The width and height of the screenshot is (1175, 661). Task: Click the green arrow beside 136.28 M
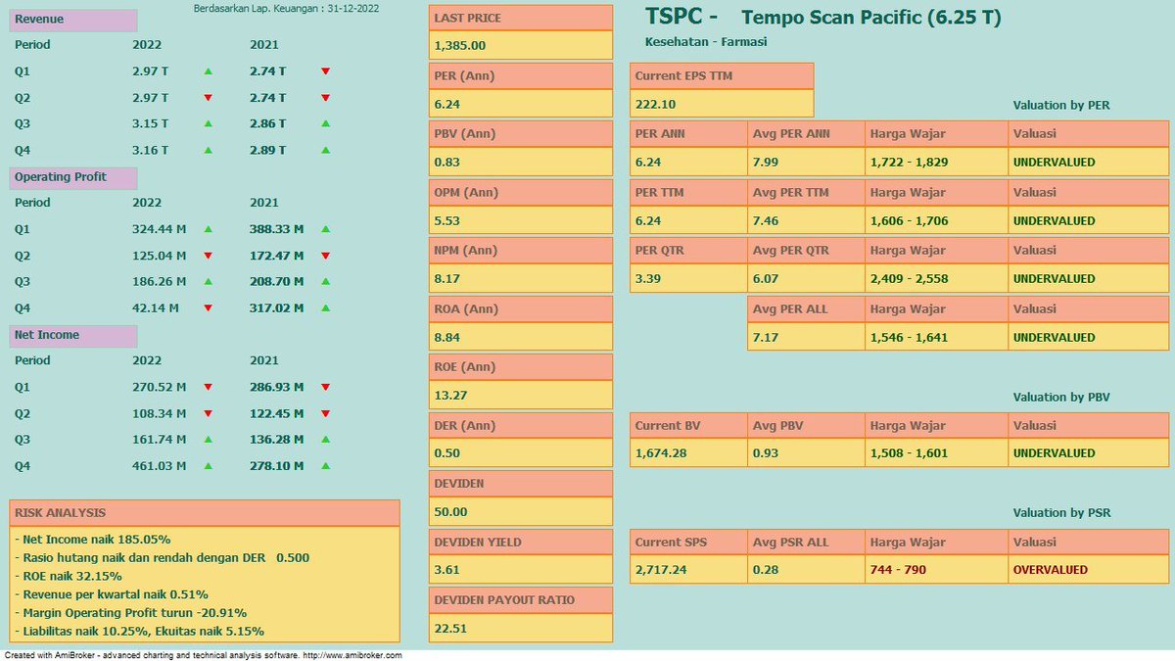(x=325, y=440)
